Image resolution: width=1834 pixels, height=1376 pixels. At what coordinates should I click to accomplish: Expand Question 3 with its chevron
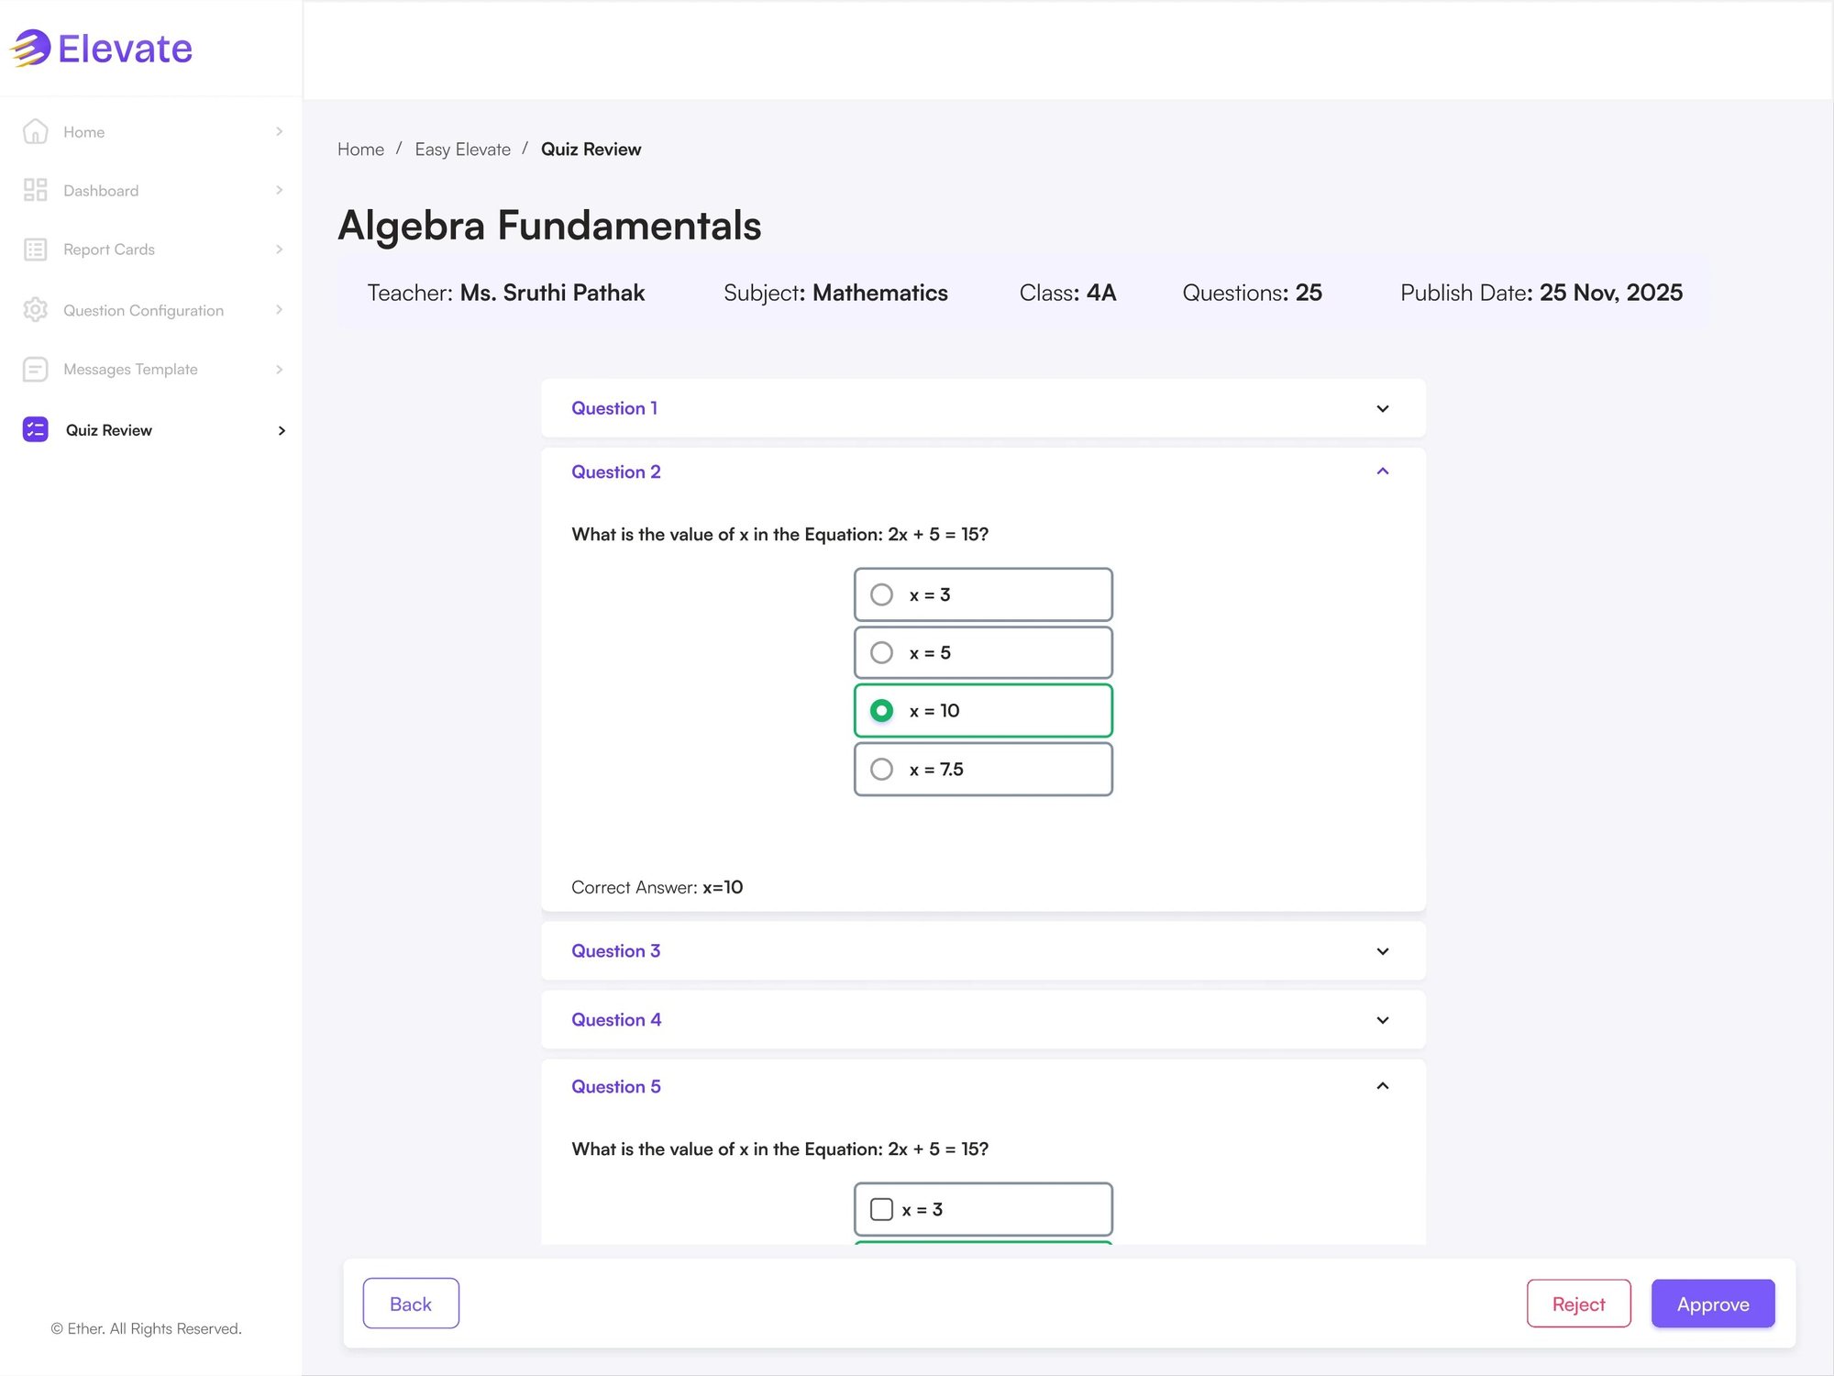click(x=1383, y=951)
